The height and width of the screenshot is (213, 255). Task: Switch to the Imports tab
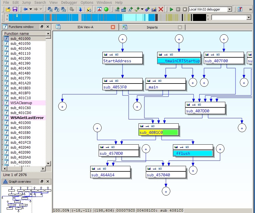click(152, 27)
